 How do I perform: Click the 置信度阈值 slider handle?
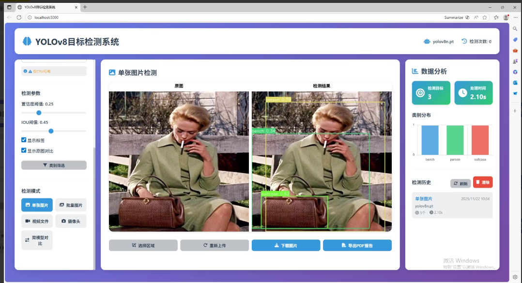click(x=39, y=113)
